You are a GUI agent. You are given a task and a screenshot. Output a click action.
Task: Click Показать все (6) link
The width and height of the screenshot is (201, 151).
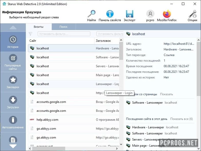(182, 119)
